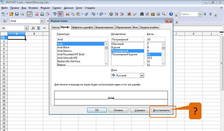Click the Кегль size input field

coord(156,39)
